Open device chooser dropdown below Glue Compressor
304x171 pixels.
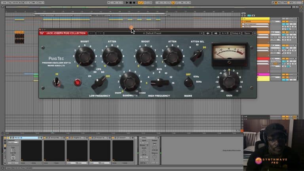256,27
